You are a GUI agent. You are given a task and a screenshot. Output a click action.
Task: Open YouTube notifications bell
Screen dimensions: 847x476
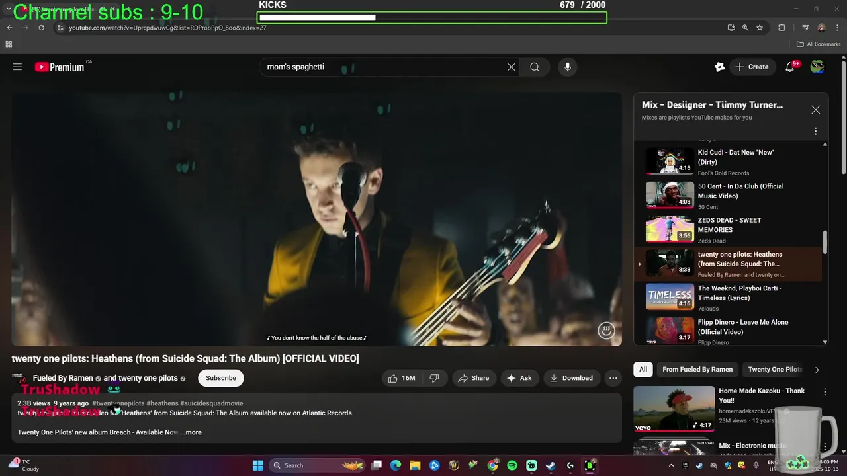[789, 67]
